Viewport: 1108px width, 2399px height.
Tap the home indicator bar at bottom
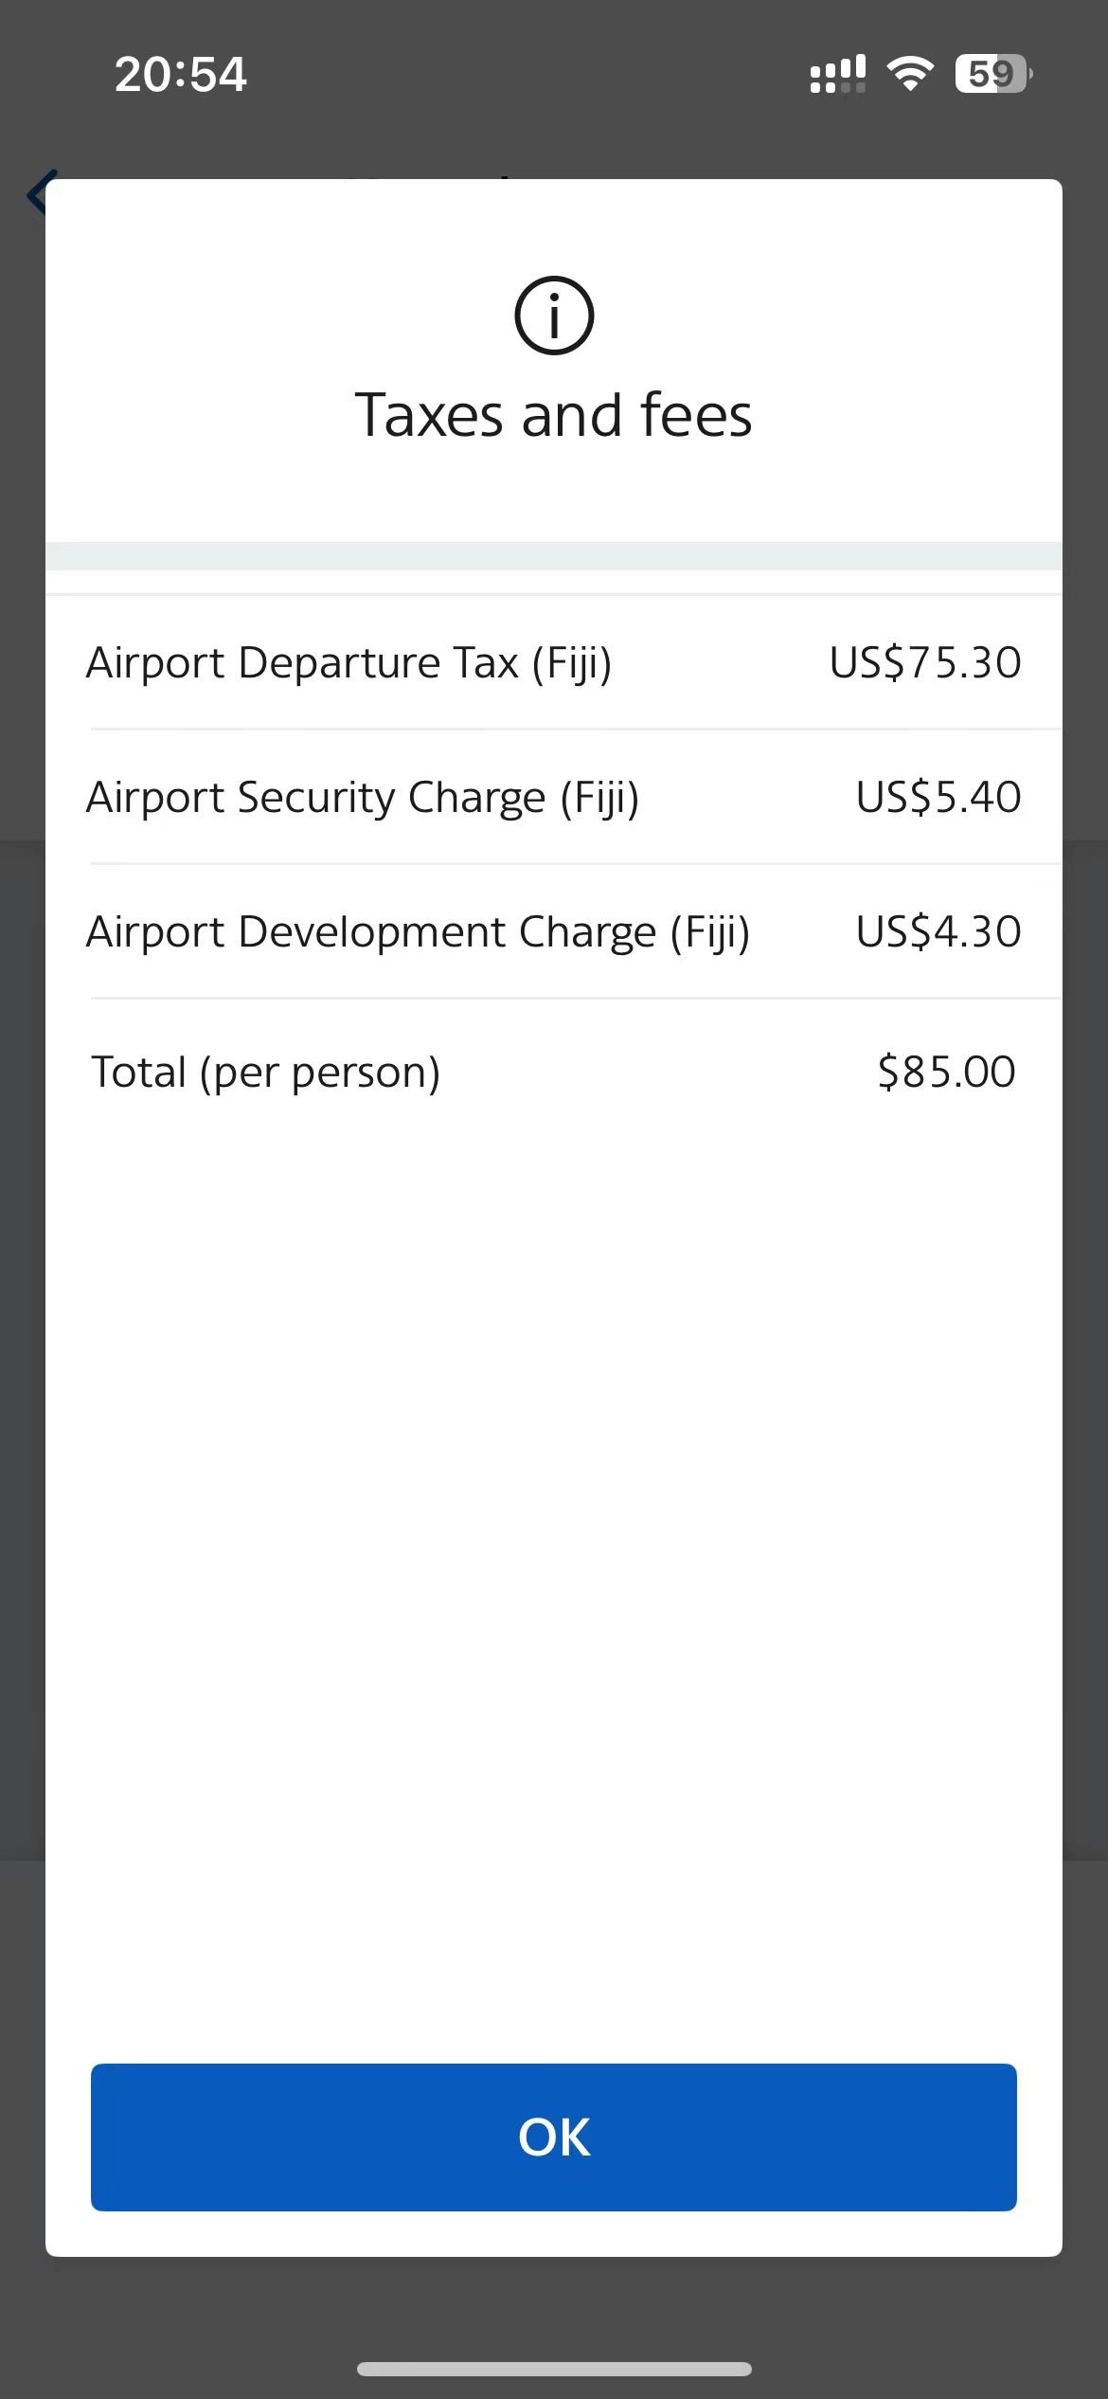coord(554,2369)
